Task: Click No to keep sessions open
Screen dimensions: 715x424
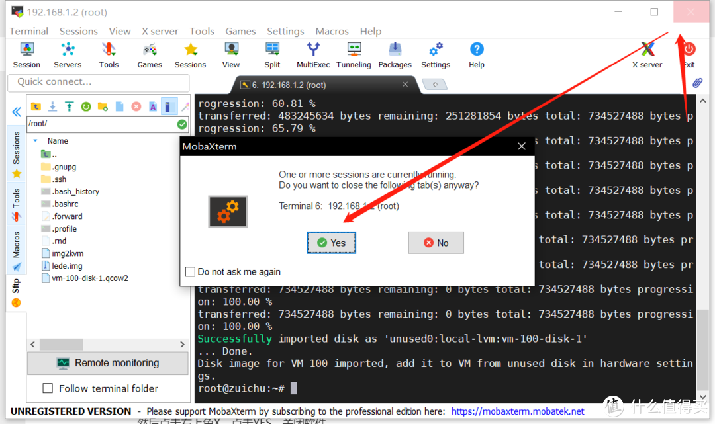Action: tap(436, 243)
